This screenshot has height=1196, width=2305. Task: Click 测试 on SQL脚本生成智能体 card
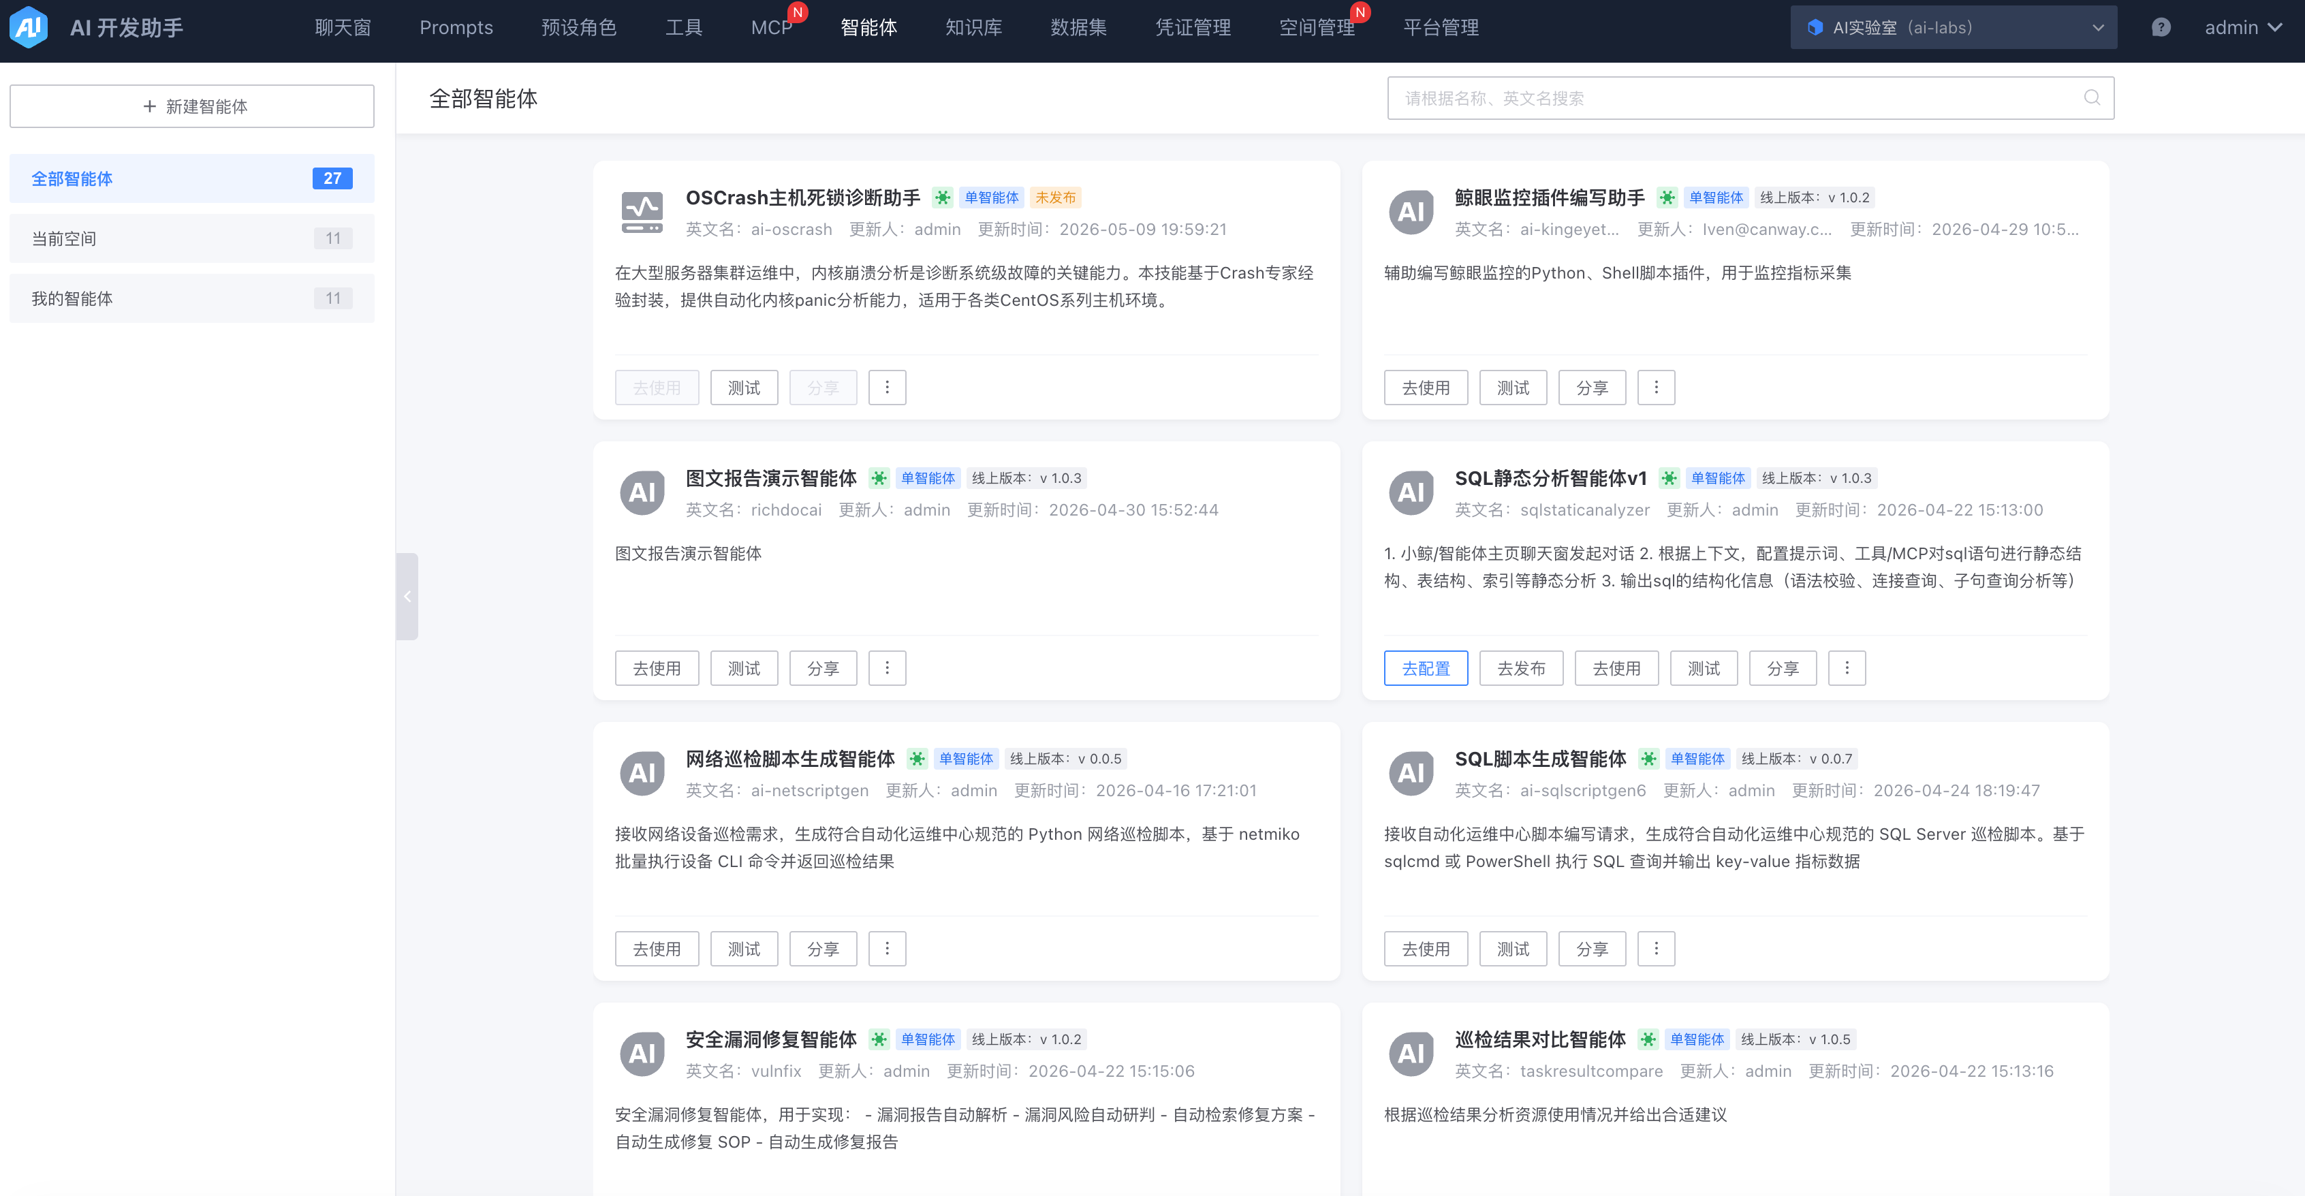(1513, 949)
